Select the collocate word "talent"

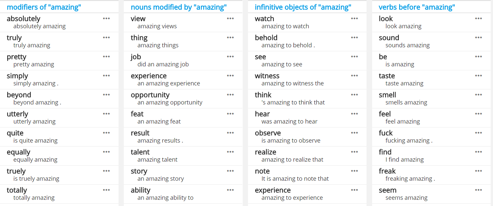tap(140, 152)
